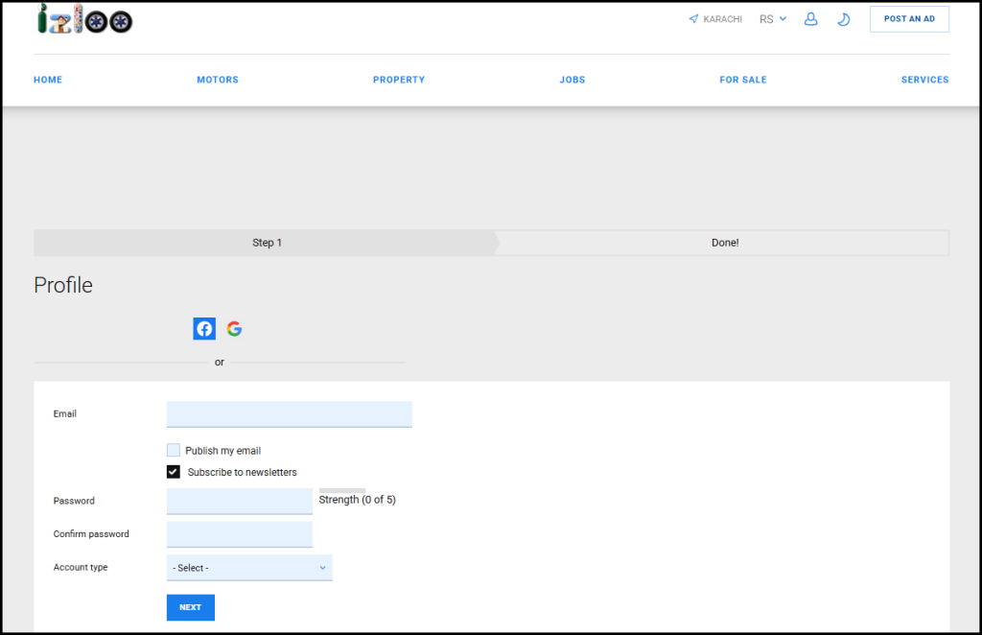The image size is (982, 635).
Task: Check the Publish my email checkbox
Action: pyautogui.click(x=173, y=450)
